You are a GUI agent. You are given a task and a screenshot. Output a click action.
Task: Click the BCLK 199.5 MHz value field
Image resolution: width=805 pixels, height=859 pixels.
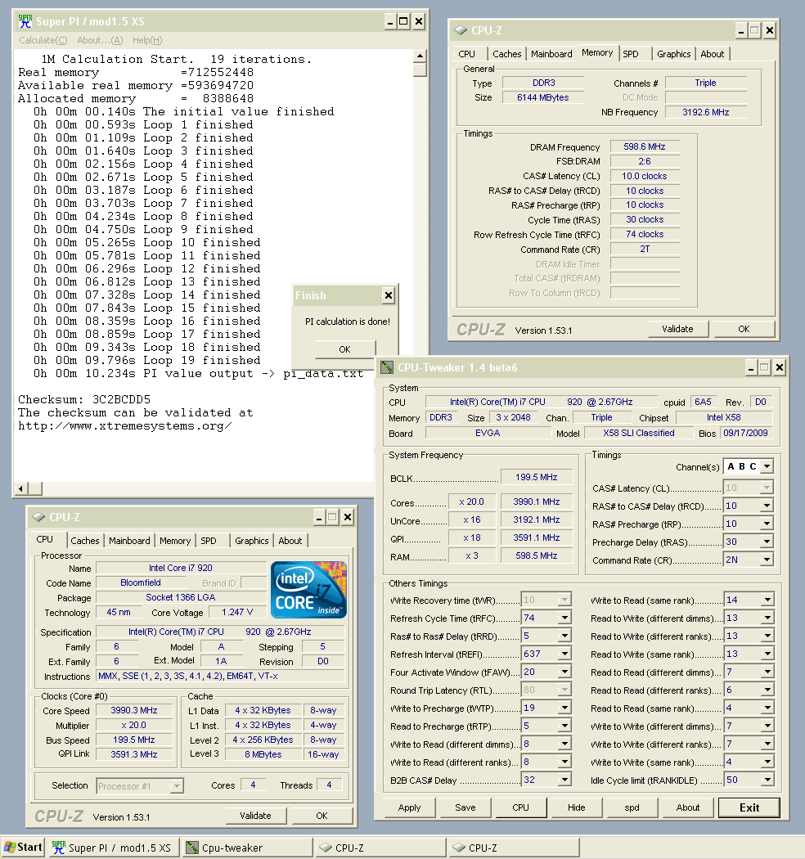click(537, 477)
